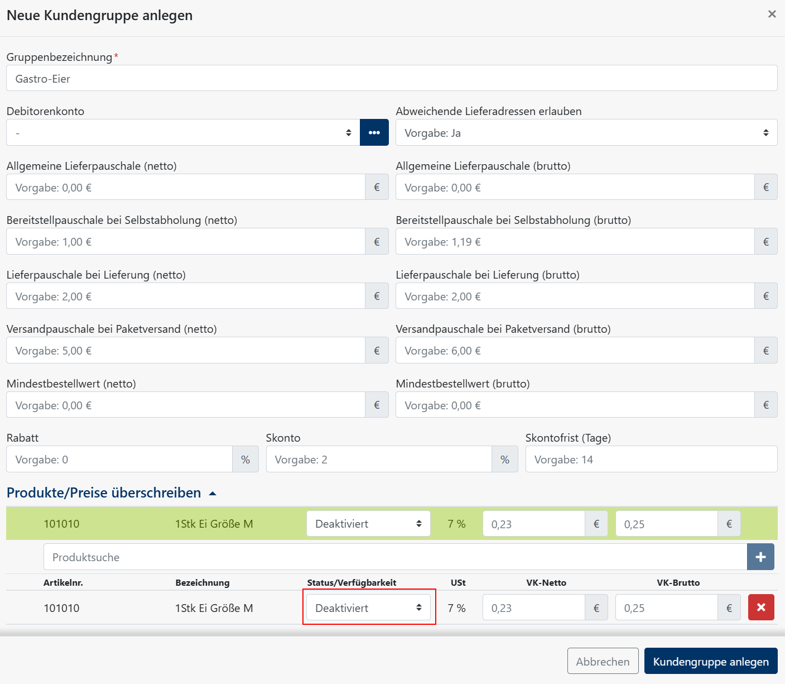The height and width of the screenshot is (684, 785).
Task: Edit net price 0,23 in green row
Action: pos(534,524)
